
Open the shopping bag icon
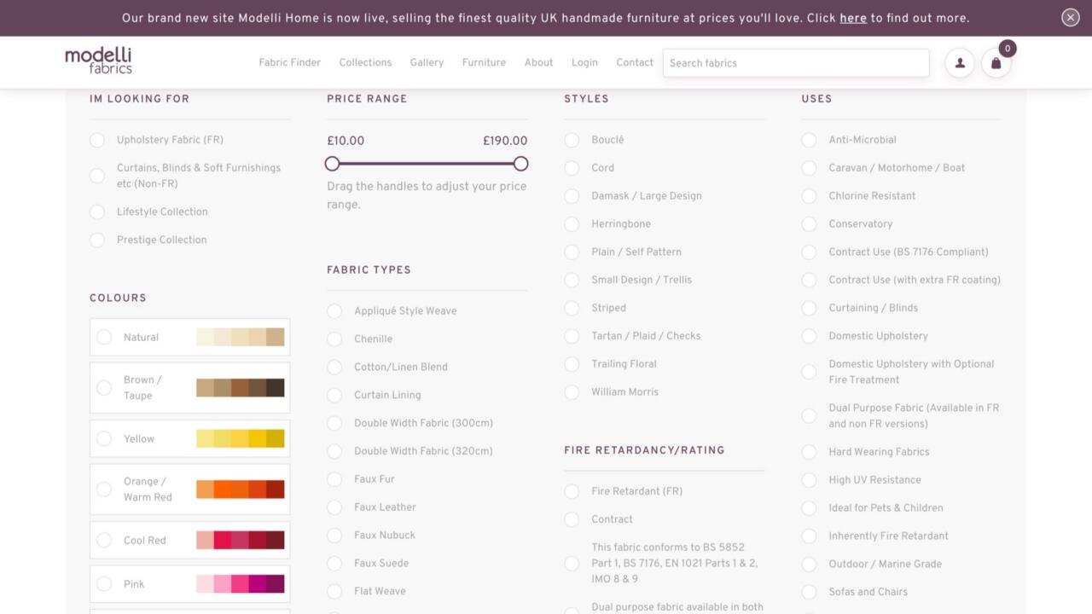tap(996, 62)
